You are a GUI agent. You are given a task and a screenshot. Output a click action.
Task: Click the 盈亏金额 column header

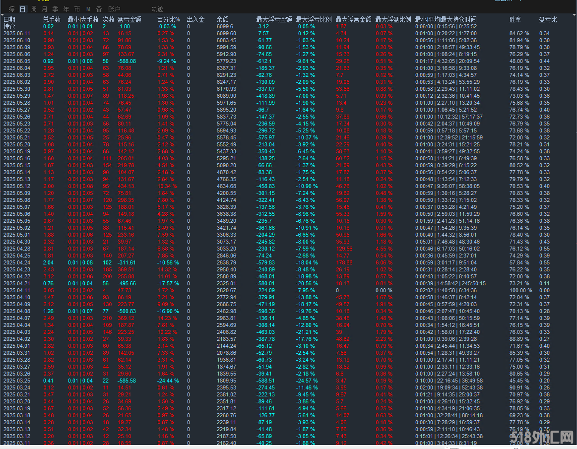point(129,19)
